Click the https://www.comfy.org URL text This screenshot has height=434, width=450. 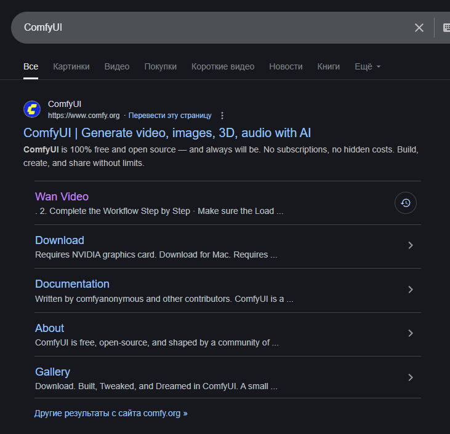(84, 116)
